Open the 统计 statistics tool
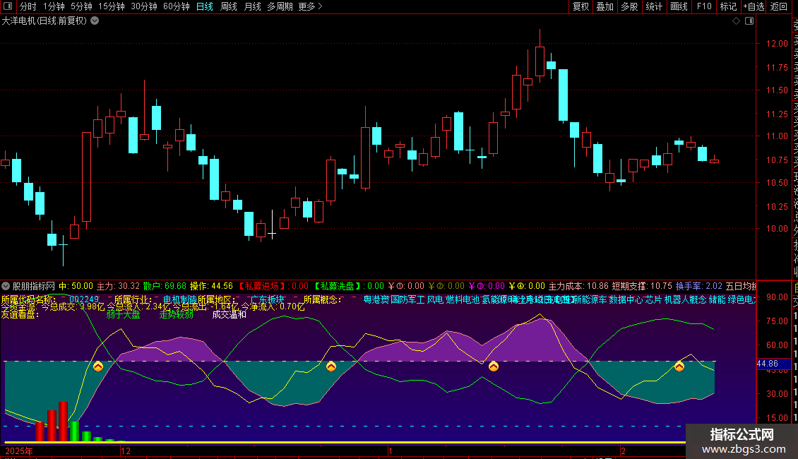Image resolution: width=798 pixels, height=459 pixels. point(654,6)
